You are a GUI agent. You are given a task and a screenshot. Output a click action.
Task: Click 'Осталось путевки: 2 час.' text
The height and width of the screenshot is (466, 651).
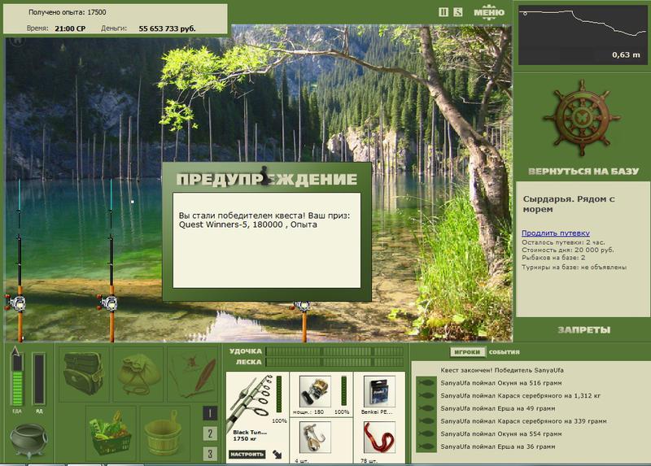563,242
